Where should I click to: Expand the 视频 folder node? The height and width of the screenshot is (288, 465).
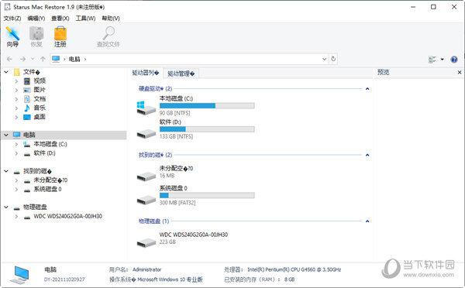16,81
